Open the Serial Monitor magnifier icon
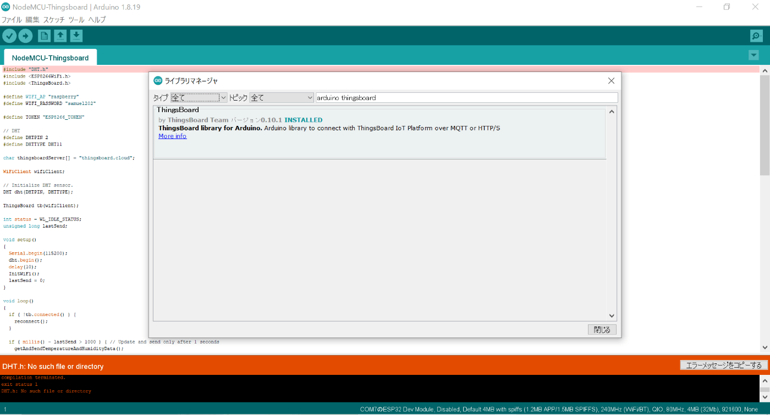 point(756,36)
